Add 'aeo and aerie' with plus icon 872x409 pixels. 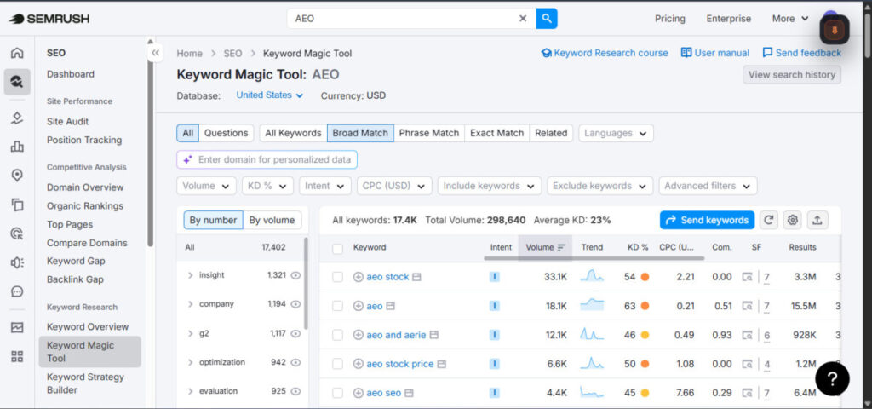tap(359, 335)
